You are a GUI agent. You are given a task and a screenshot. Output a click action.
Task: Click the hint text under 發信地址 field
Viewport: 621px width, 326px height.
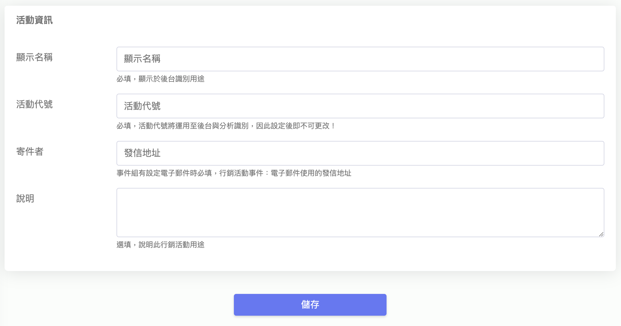[x=234, y=173]
